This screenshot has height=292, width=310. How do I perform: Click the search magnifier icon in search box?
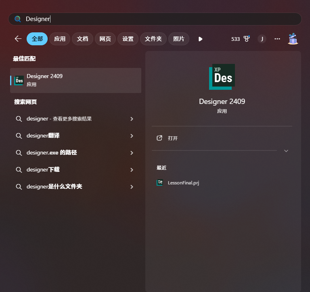(x=18, y=19)
